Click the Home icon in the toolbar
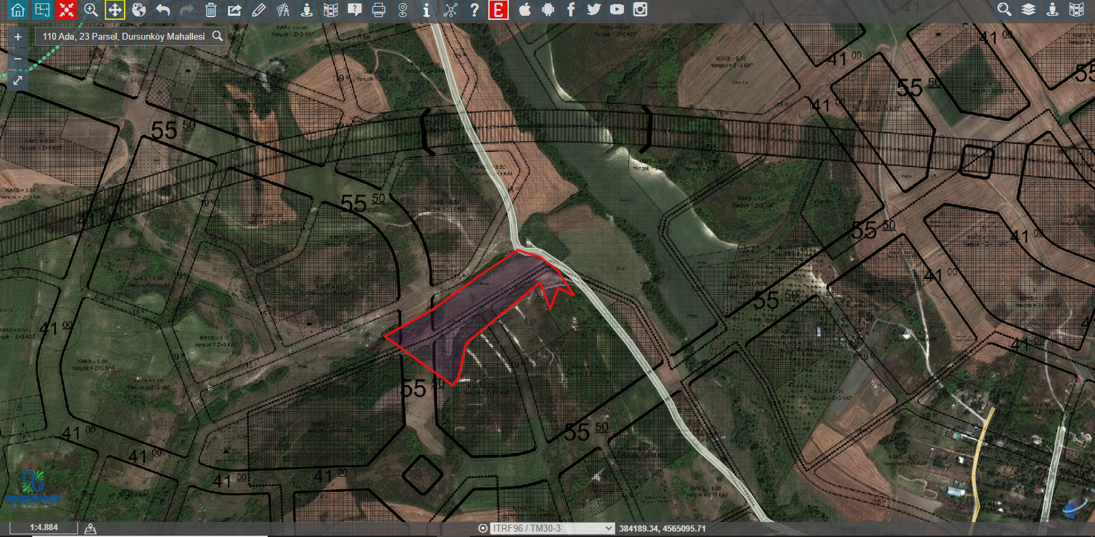The width and height of the screenshot is (1095, 537). pos(18,10)
